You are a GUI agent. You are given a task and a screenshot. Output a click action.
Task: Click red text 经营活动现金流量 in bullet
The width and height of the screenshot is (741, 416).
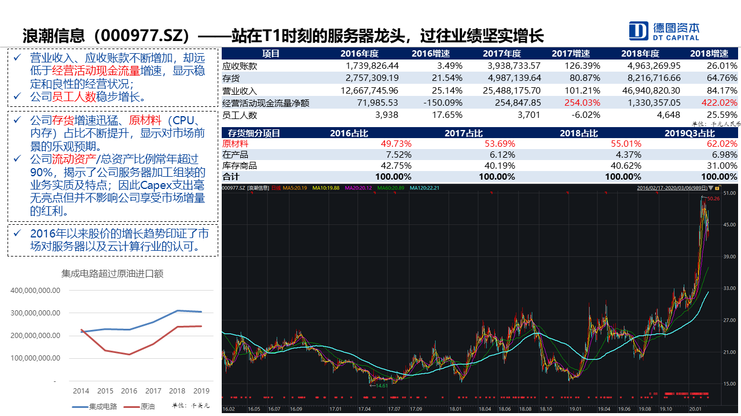click(x=96, y=71)
